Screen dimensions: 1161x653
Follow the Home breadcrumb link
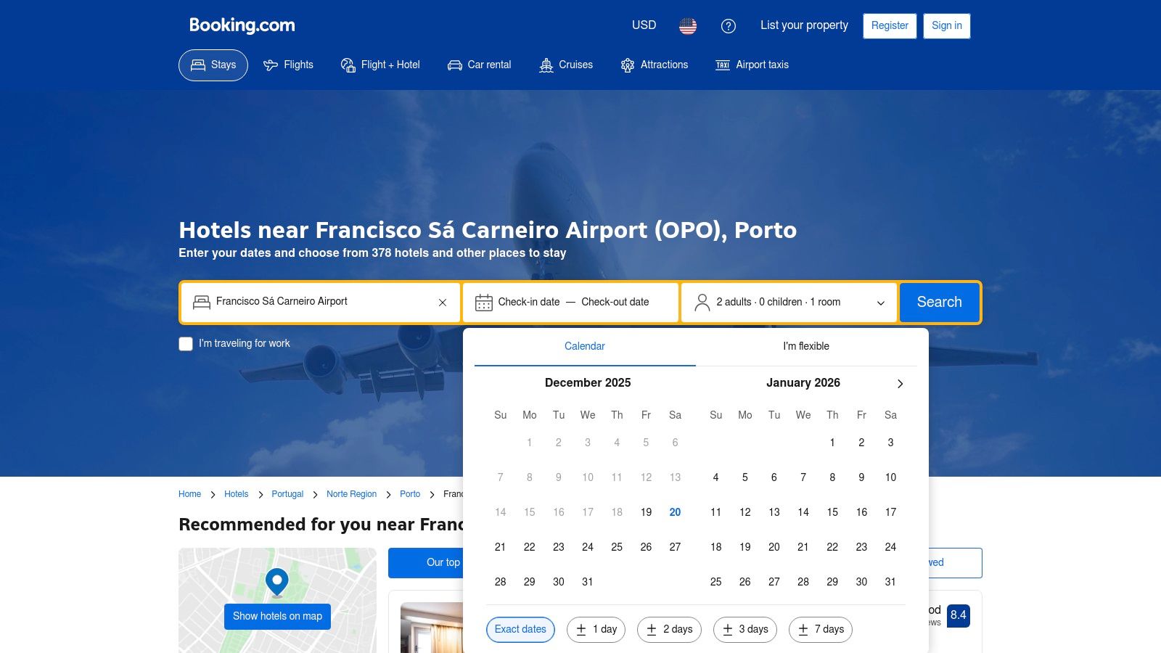[189, 494]
